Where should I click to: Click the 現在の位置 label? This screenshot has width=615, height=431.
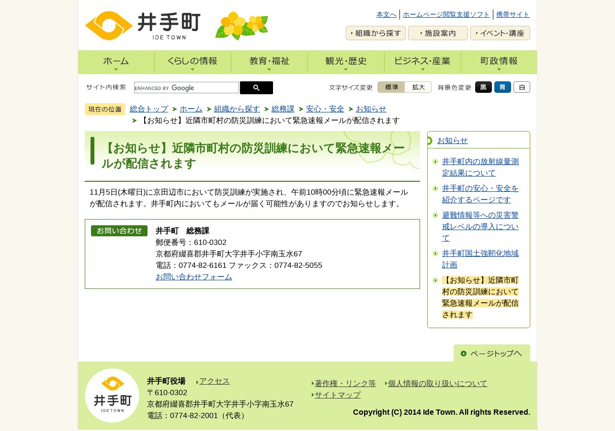tap(105, 109)
